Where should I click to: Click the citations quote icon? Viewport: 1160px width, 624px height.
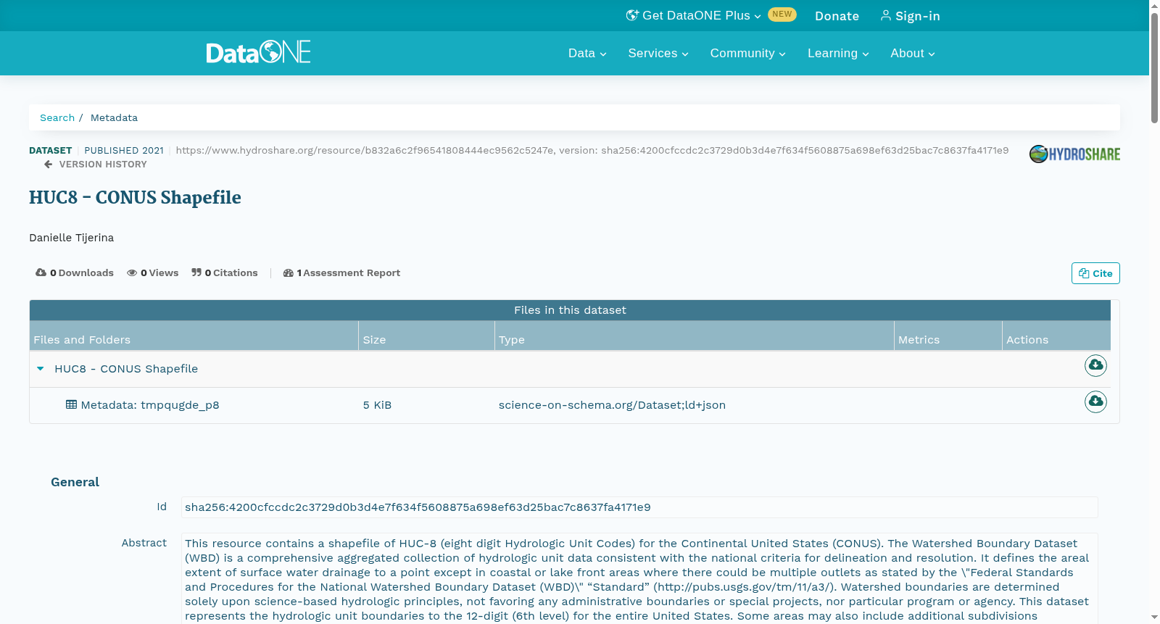pyautogui.click(x=196, y=273)
